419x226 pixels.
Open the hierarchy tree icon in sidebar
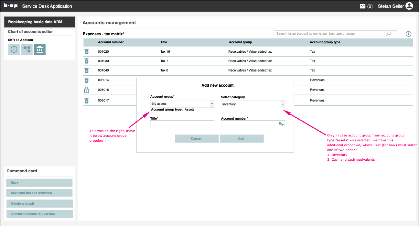tap(27, 49)
